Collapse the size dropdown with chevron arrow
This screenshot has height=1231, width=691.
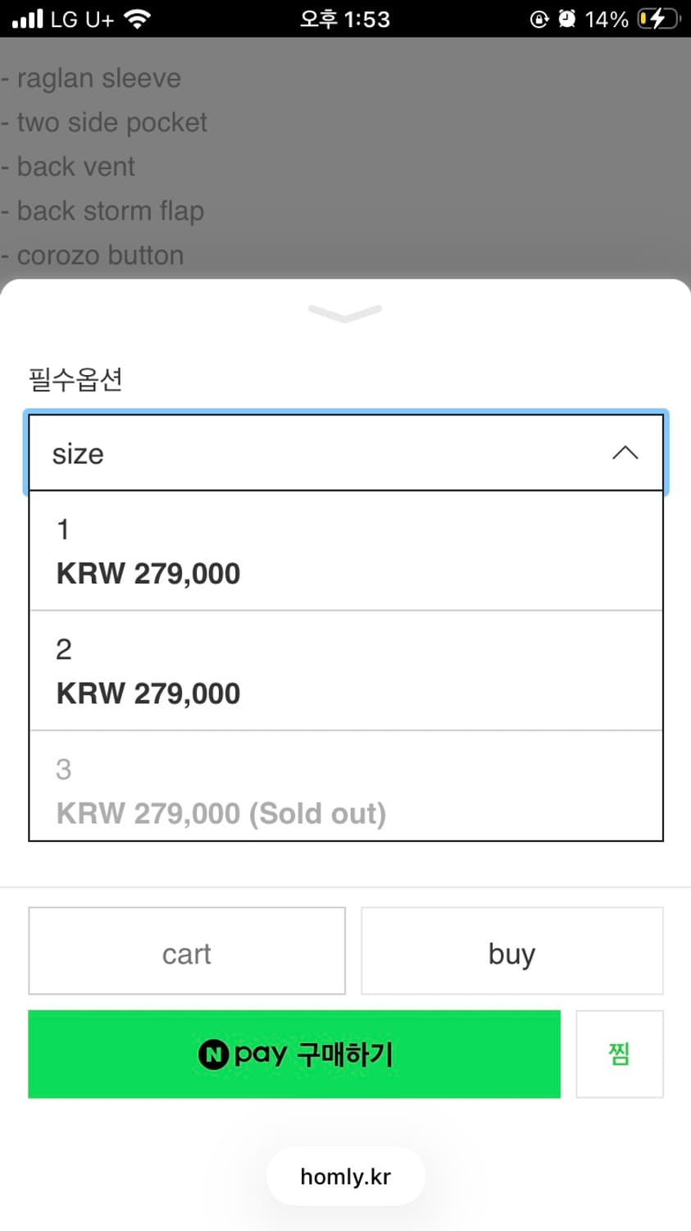coord(625,453)
